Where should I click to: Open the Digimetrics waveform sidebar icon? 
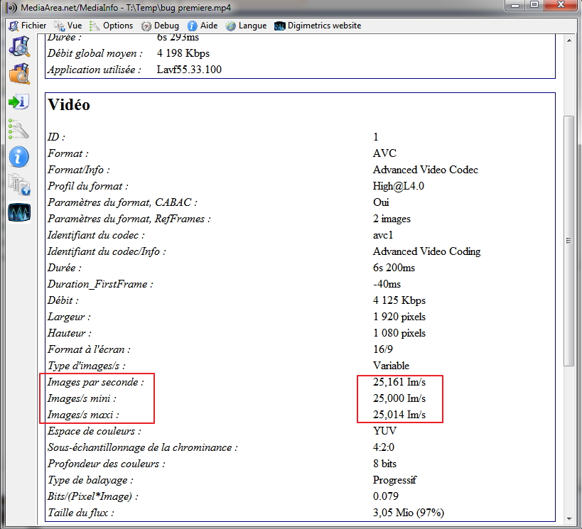tap(19, 212)
